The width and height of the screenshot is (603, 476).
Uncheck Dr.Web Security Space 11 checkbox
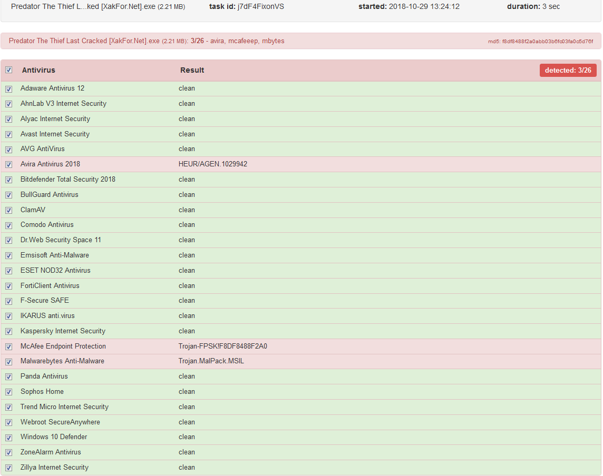click(x=9, y=241)
